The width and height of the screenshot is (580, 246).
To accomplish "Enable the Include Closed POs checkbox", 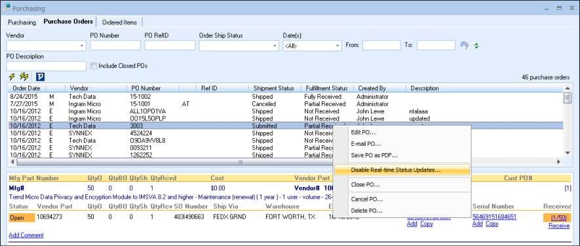I will (x=94, y=66).
